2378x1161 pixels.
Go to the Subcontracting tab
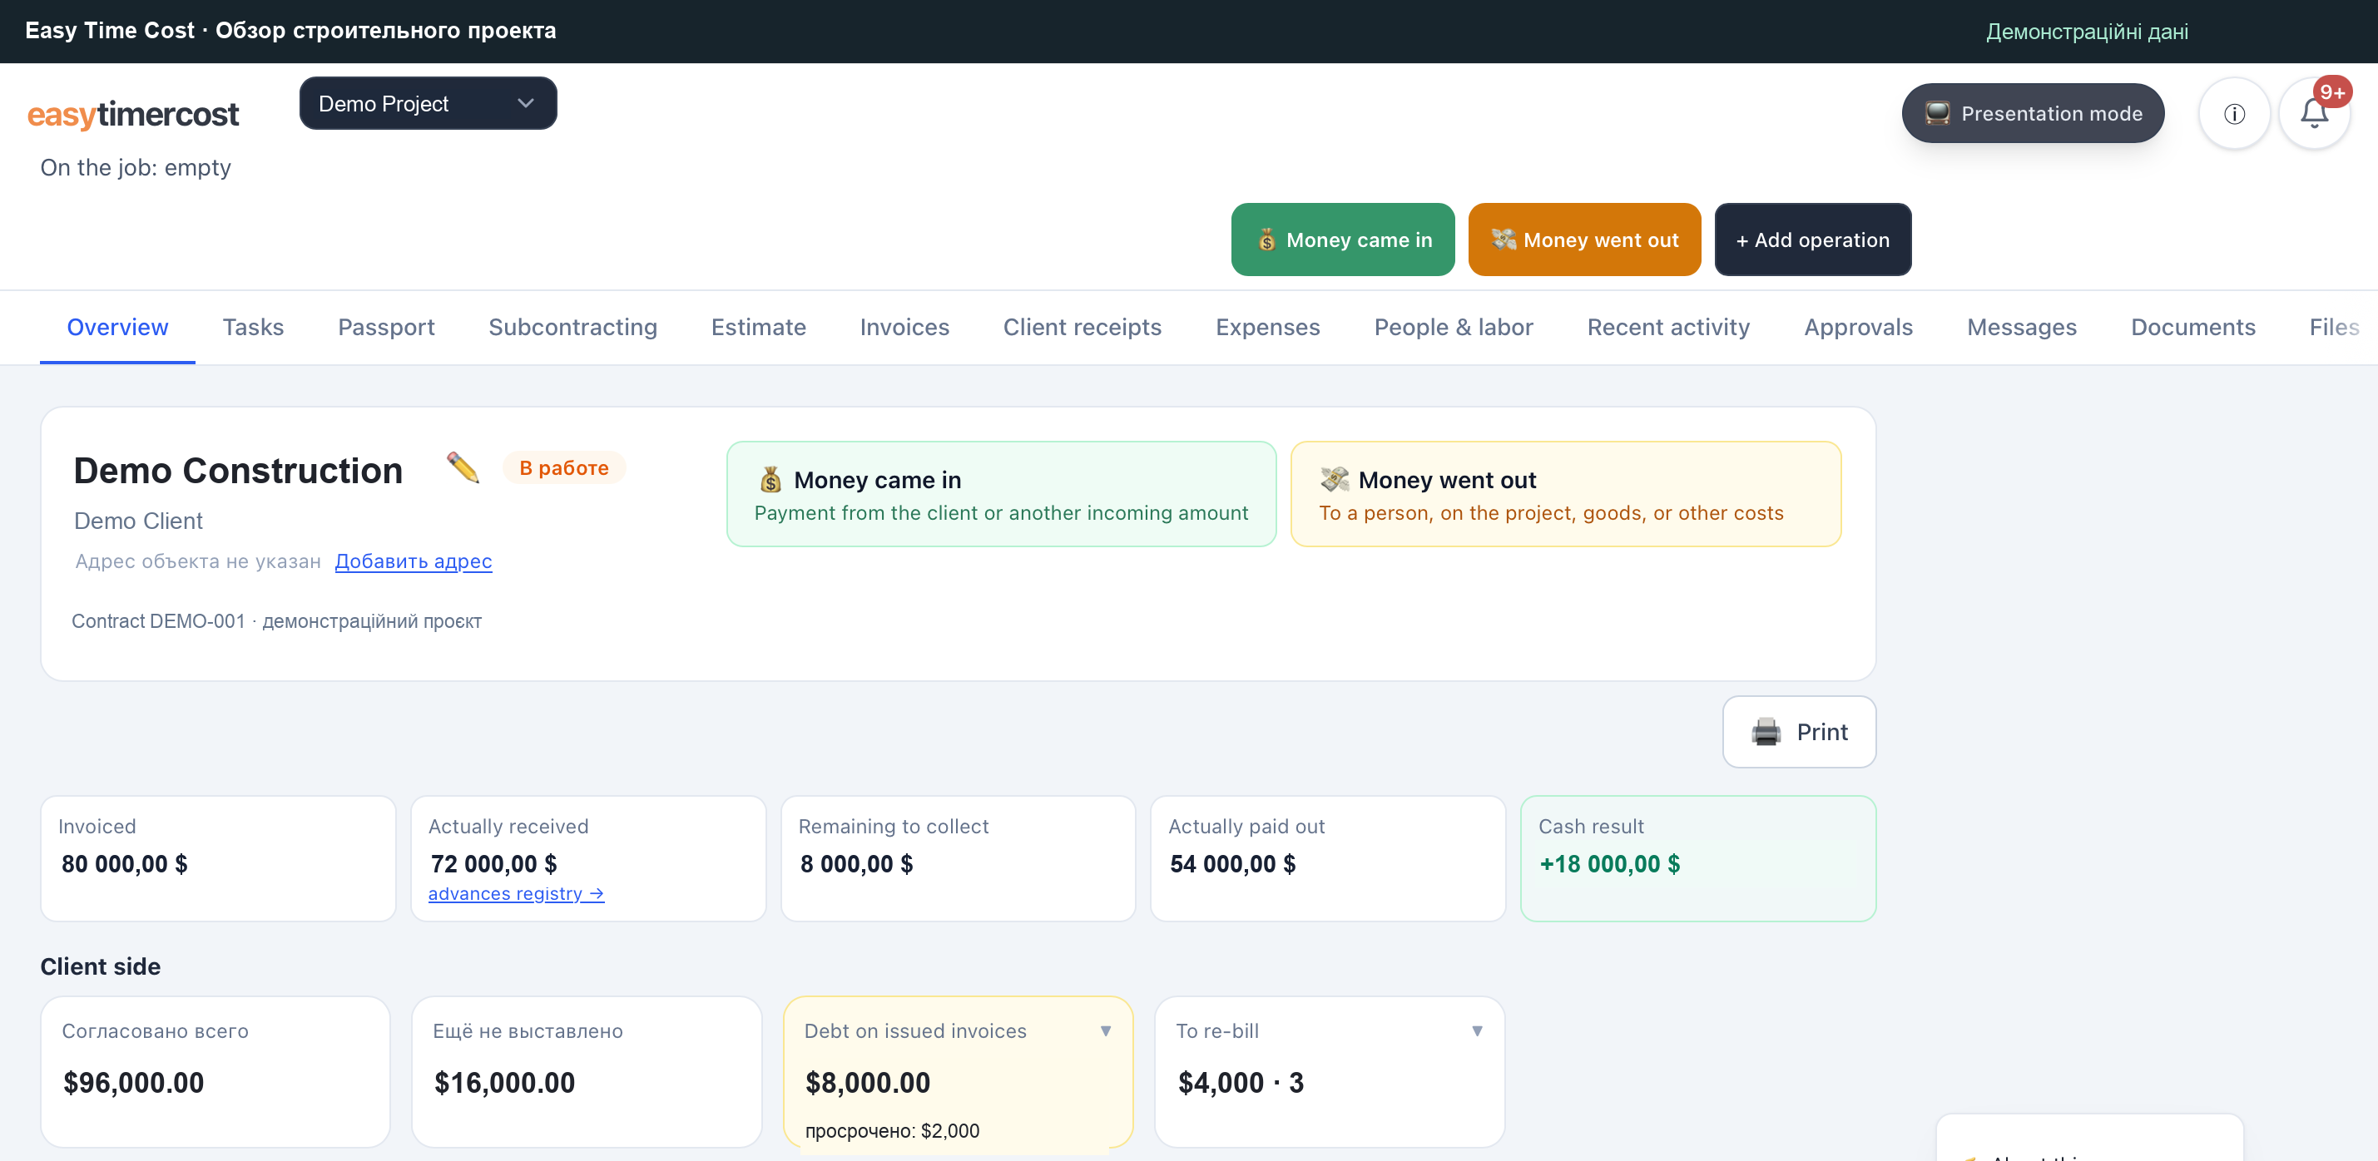pos(572,328)
